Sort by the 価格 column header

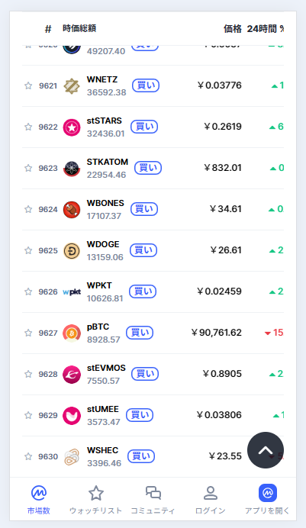pyautogui.click(x=233, y=29)
